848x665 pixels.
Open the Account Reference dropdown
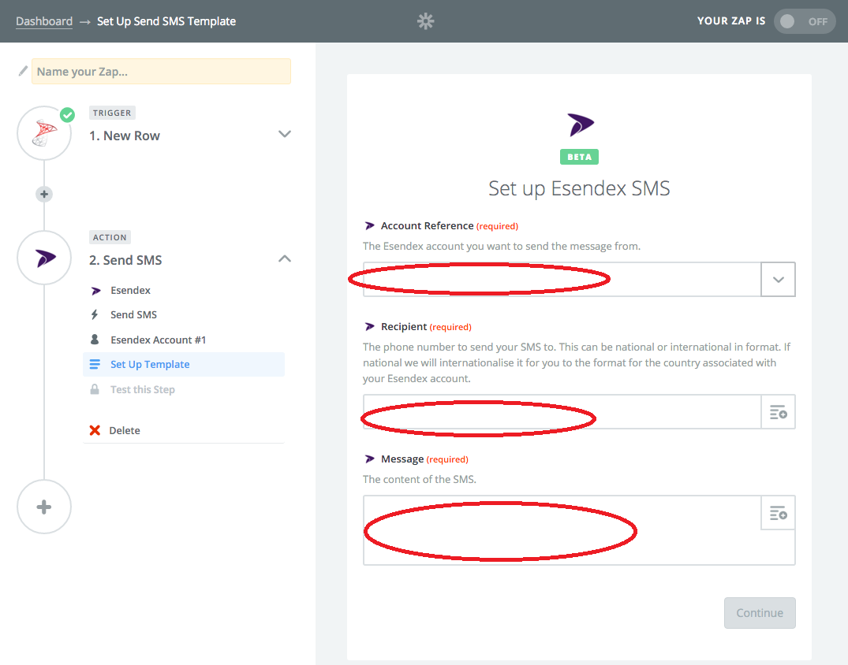tap(778, 280)
